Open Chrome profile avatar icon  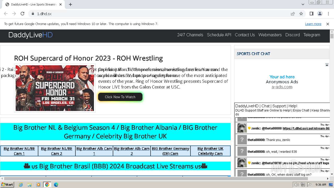pyautogui.click(x=320, y=14)
